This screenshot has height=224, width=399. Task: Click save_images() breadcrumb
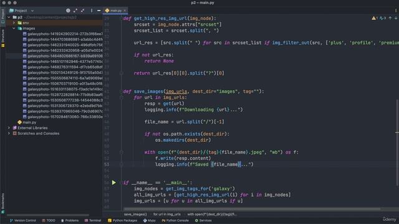[x=135, y=214]
